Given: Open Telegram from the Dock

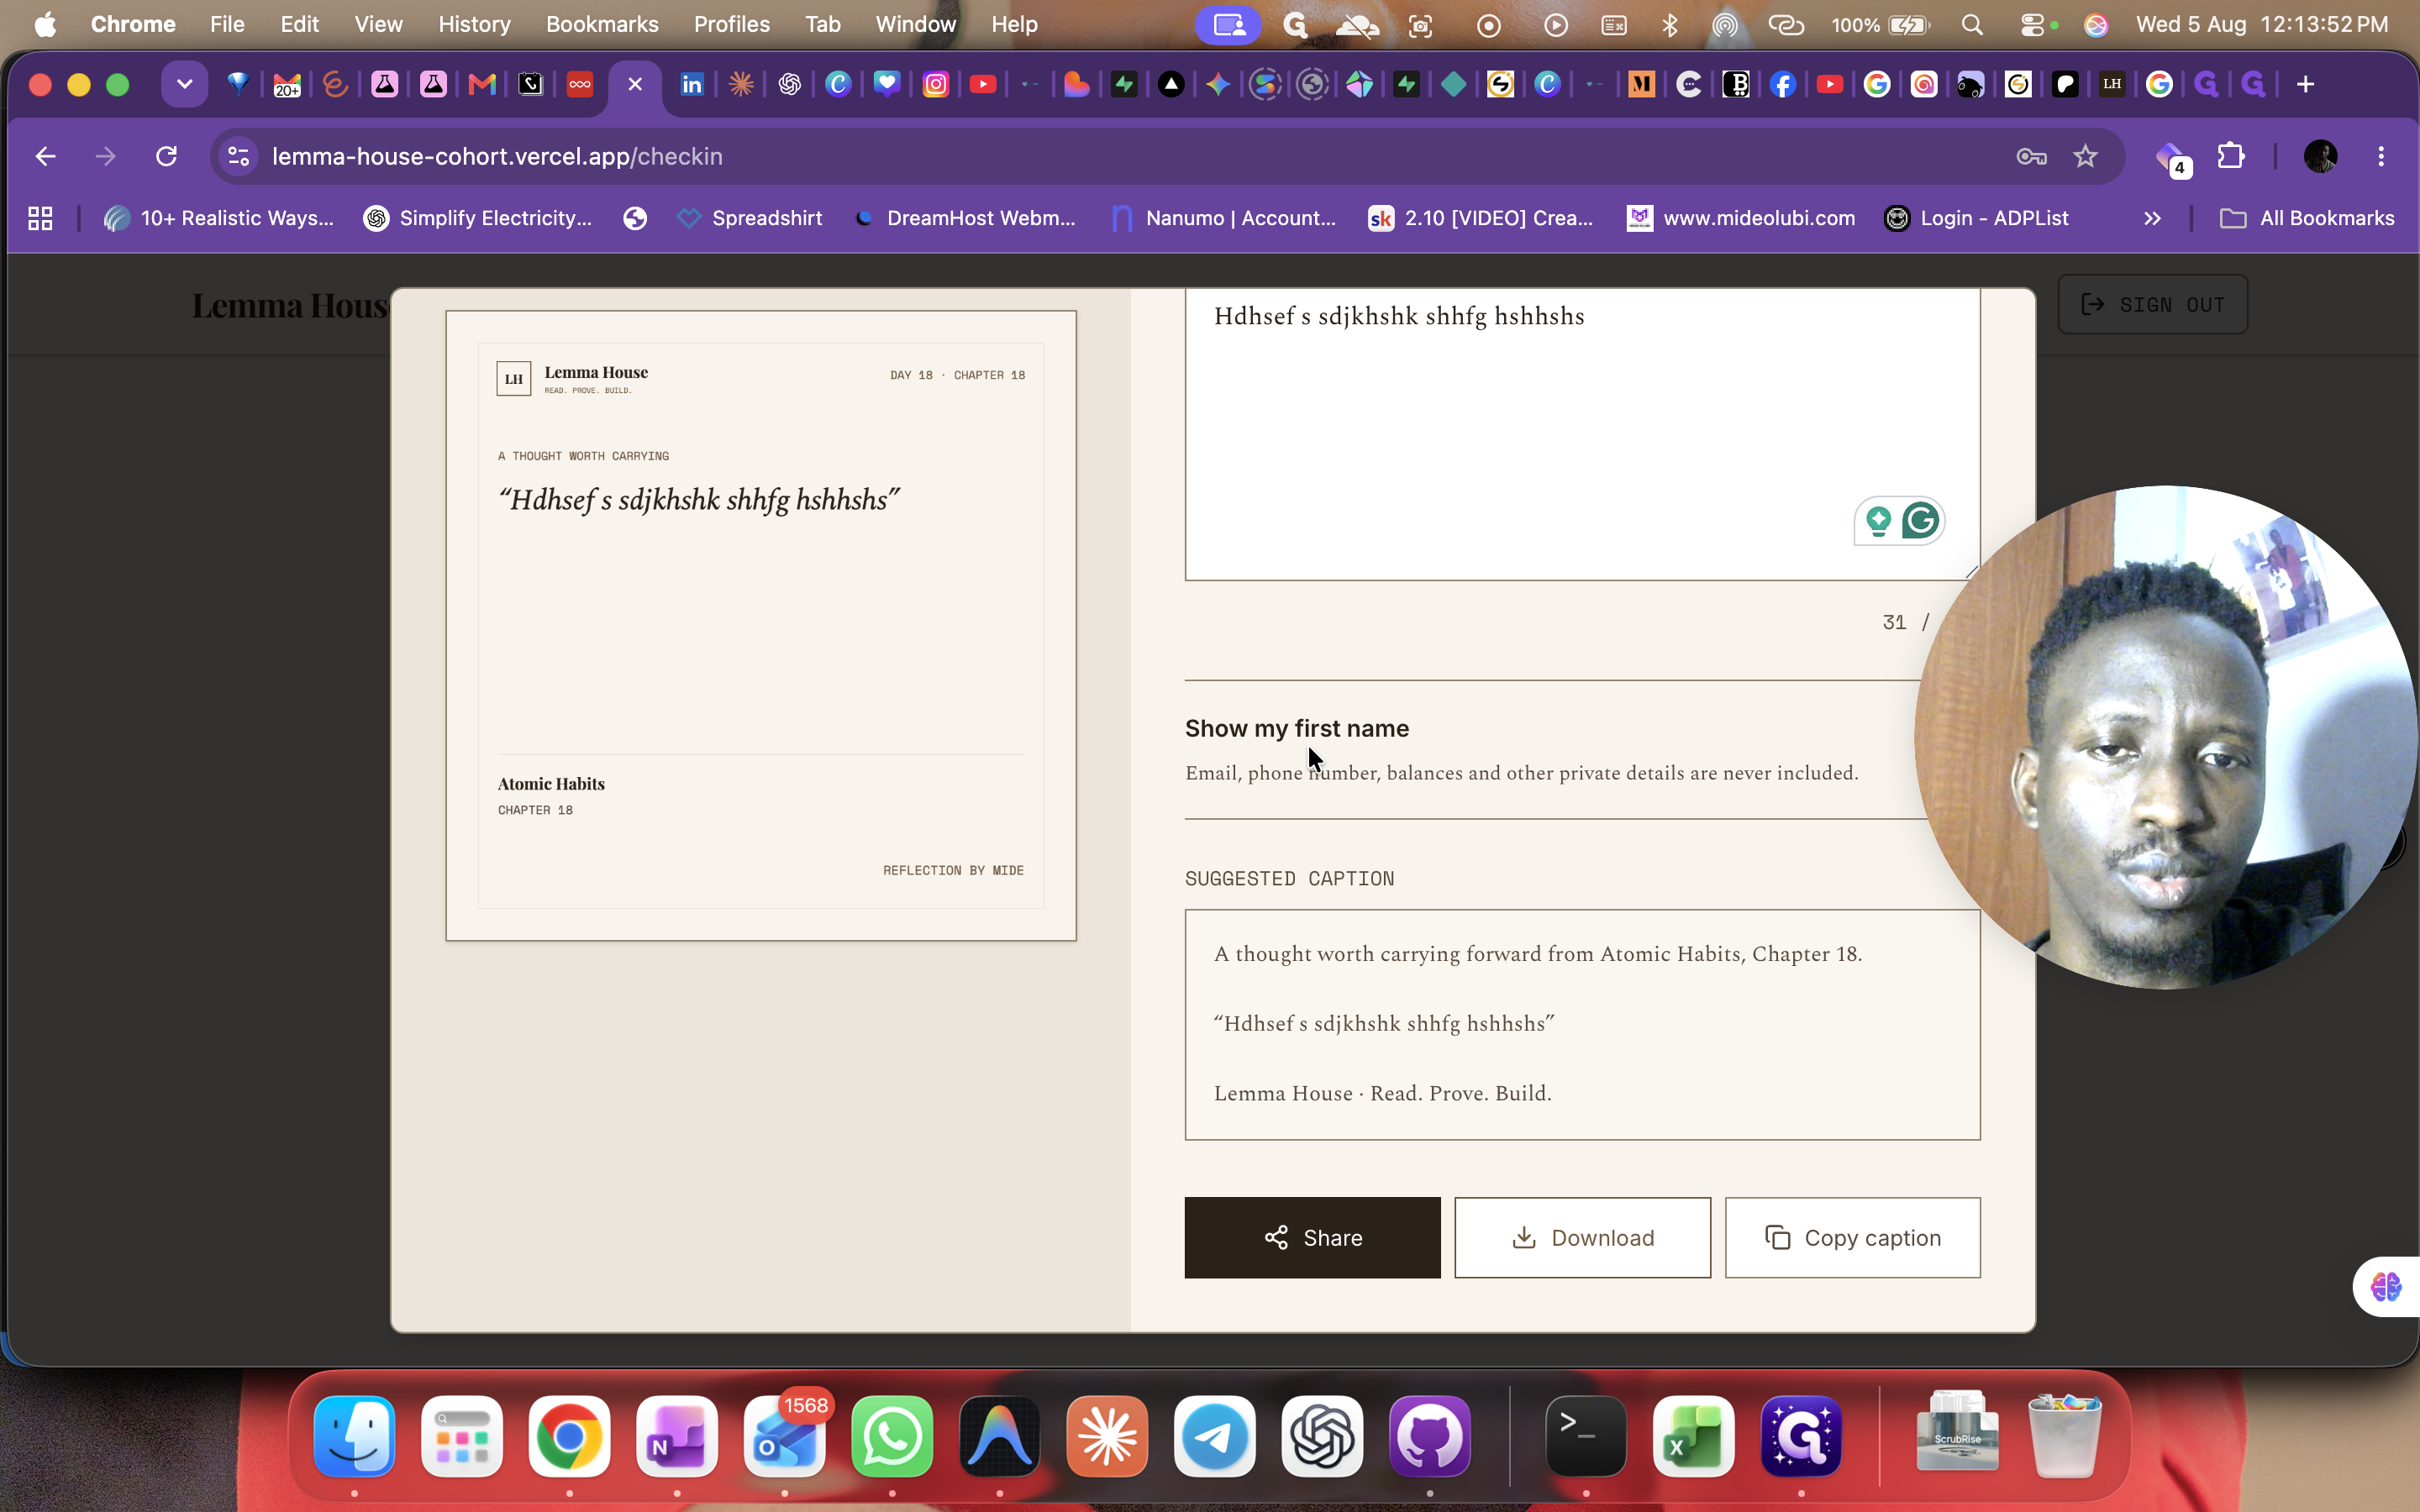Looking at the screenshot, I should click(1214, 1436).
